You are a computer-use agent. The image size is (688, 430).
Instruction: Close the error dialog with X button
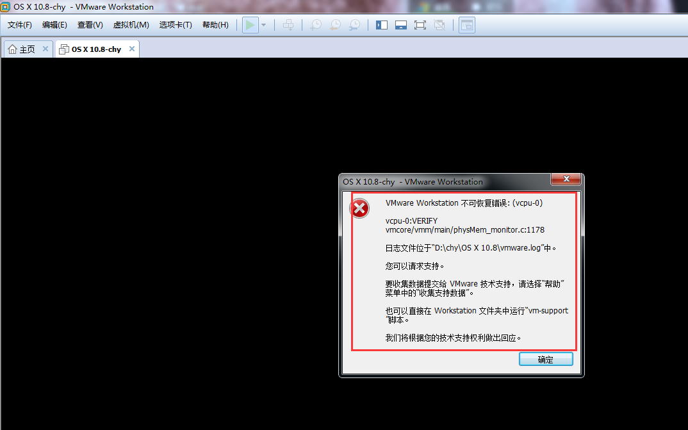pos(566,179)
